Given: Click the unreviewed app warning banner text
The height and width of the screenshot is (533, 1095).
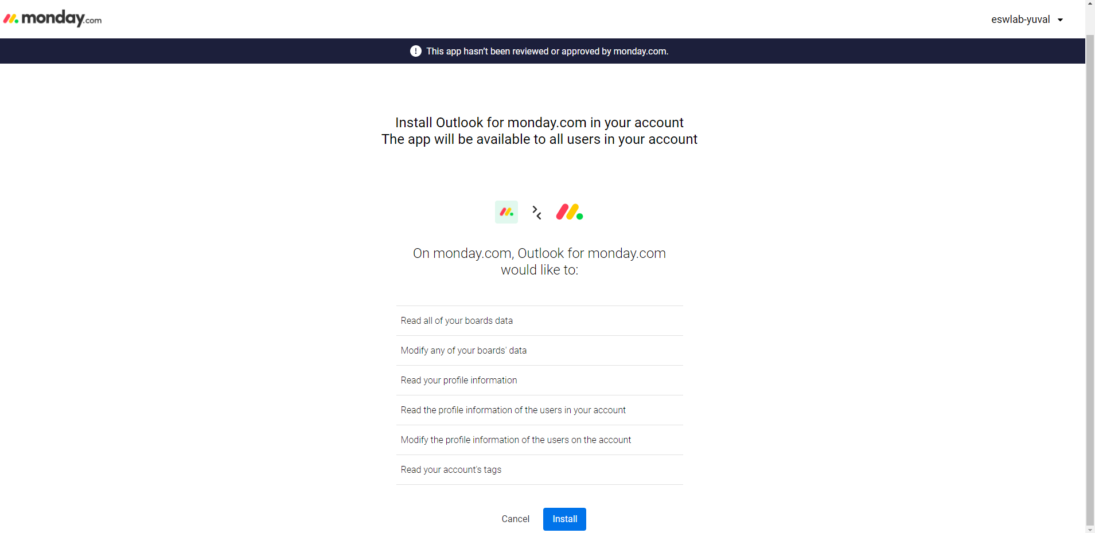Looking at the screenshot, I should 547,52.
